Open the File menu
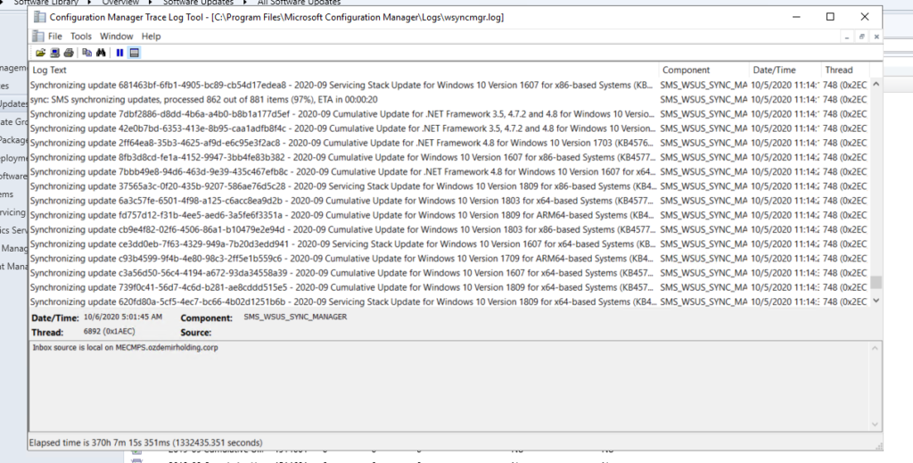Image resolution: width=913 pixels, height=463 pixels. pos(54,36)
